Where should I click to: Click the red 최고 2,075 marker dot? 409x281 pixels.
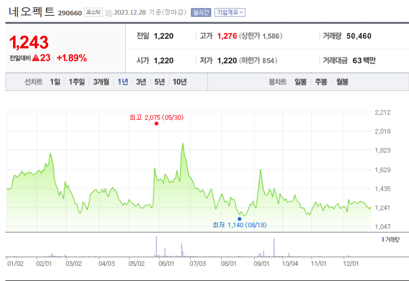tap(156, 123)
